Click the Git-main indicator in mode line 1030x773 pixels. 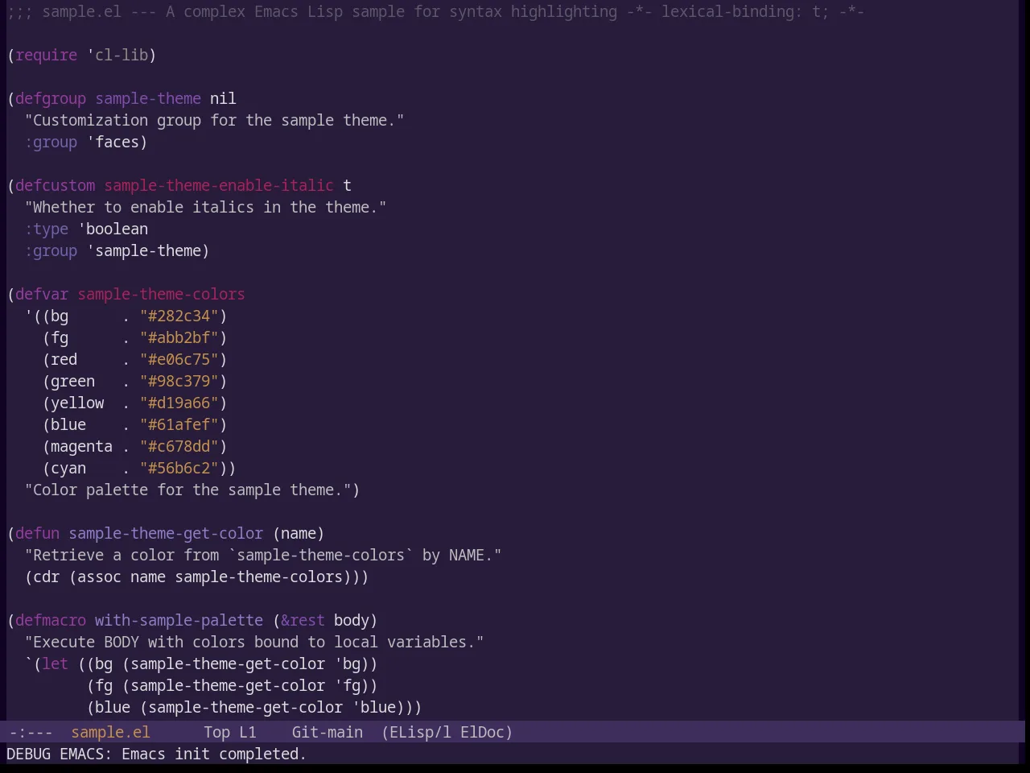pos(327,732)
